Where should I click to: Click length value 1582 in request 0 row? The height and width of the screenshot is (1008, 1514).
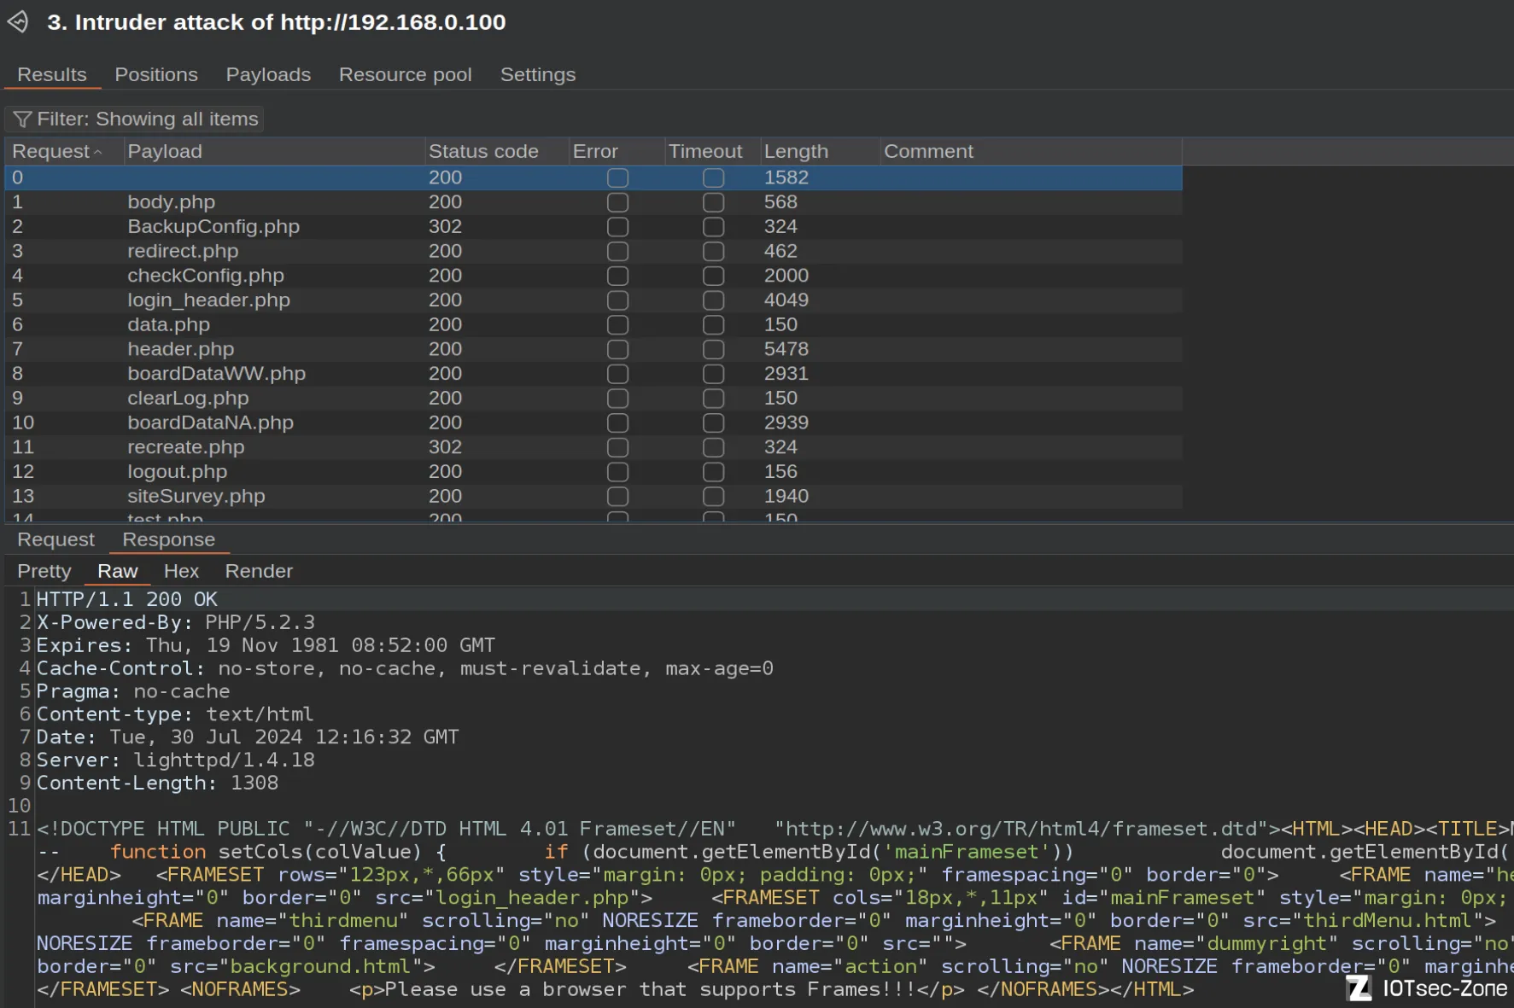click(786, 178)
